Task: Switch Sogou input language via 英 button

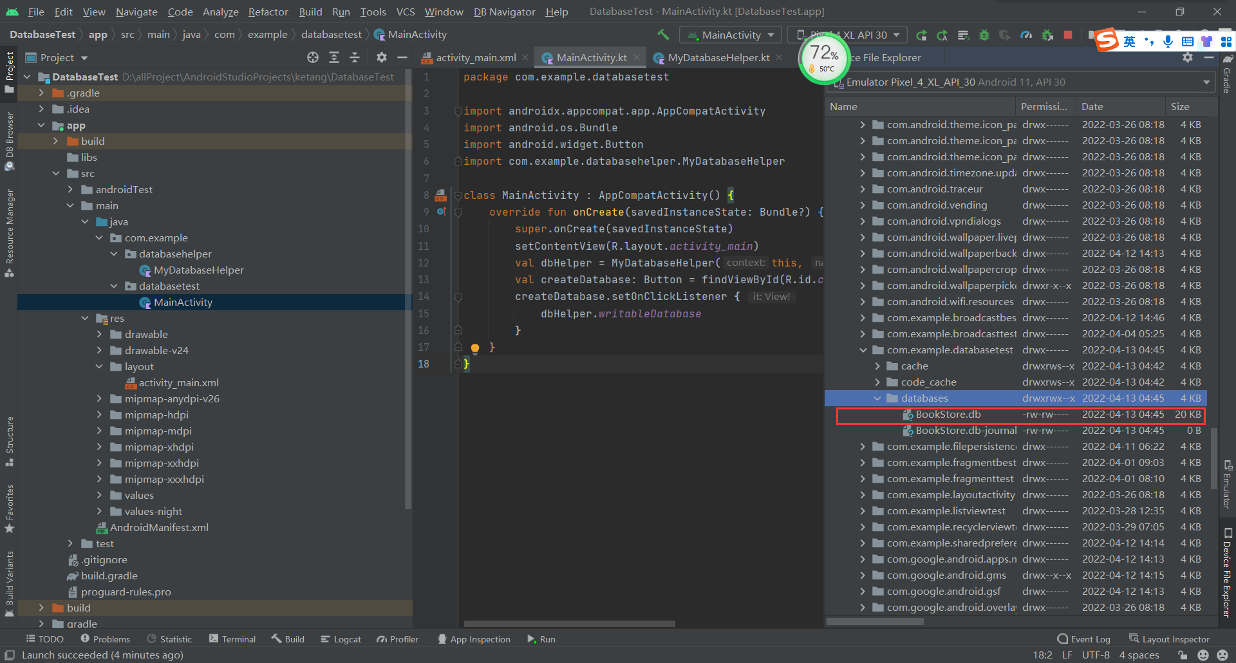Action: click(1130, 41)
